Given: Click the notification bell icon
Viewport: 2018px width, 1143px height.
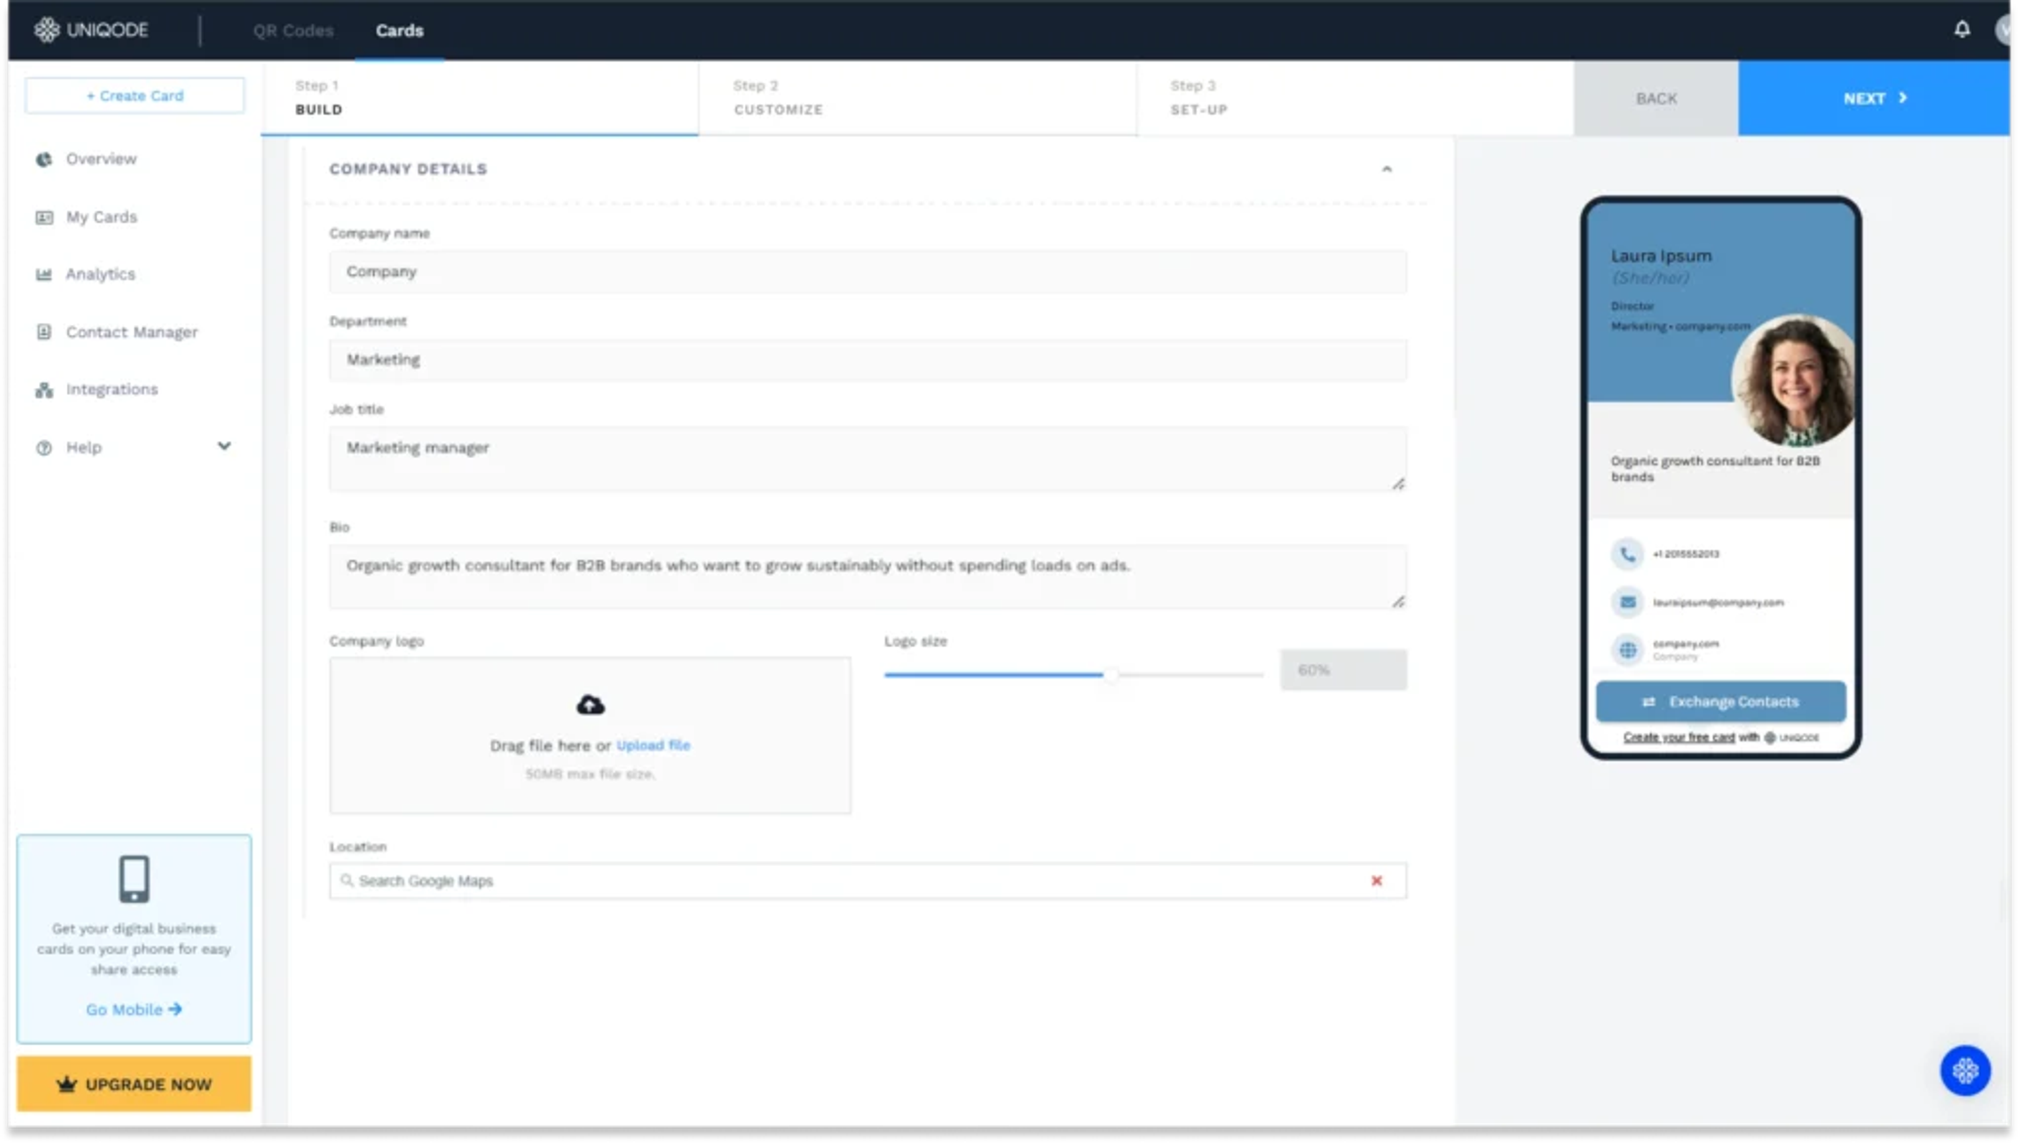Looking at the screenshot, I should click(x=1961, y=30).
